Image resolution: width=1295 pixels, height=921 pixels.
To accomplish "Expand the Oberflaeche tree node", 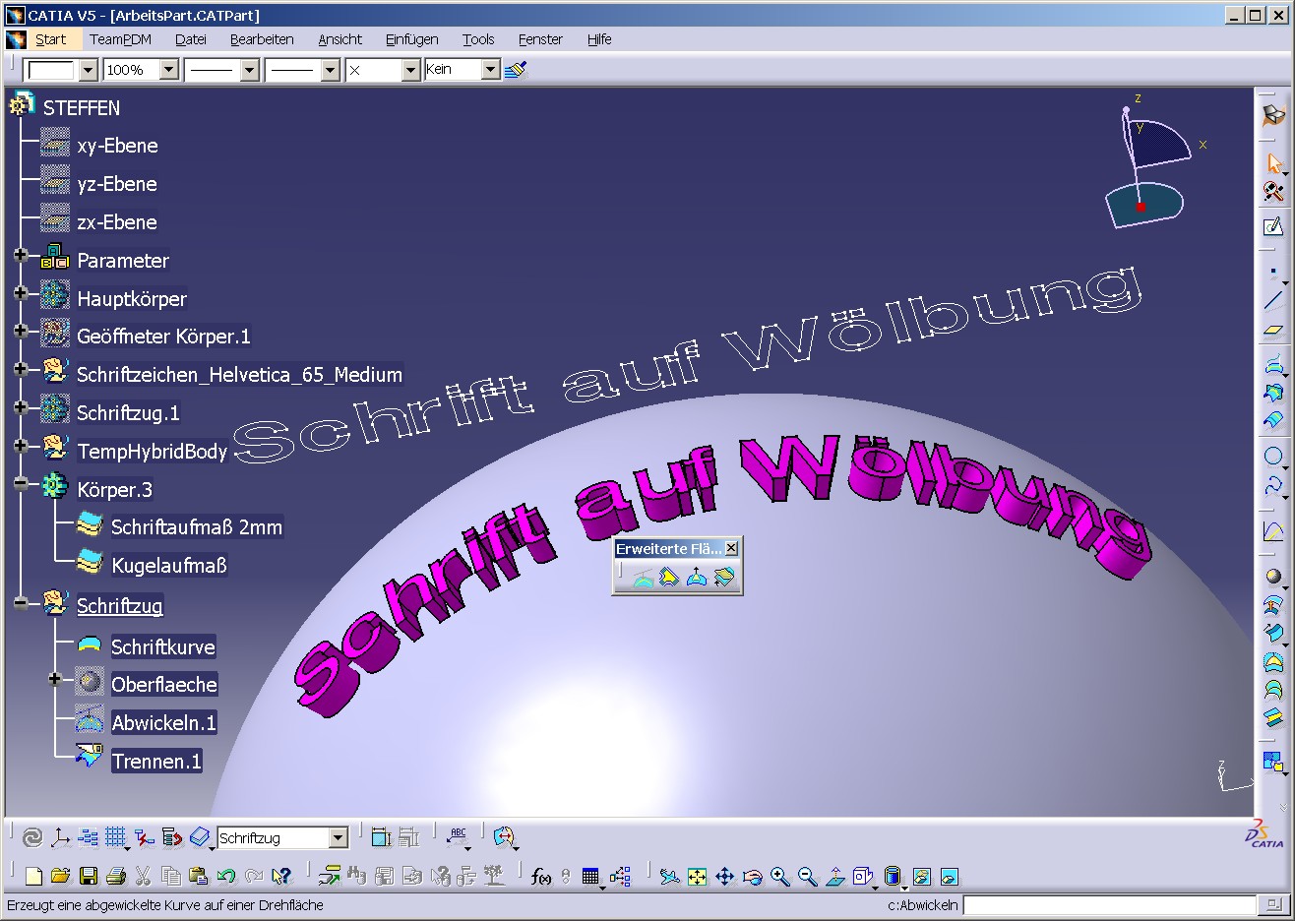I will (x=55, y=679).
